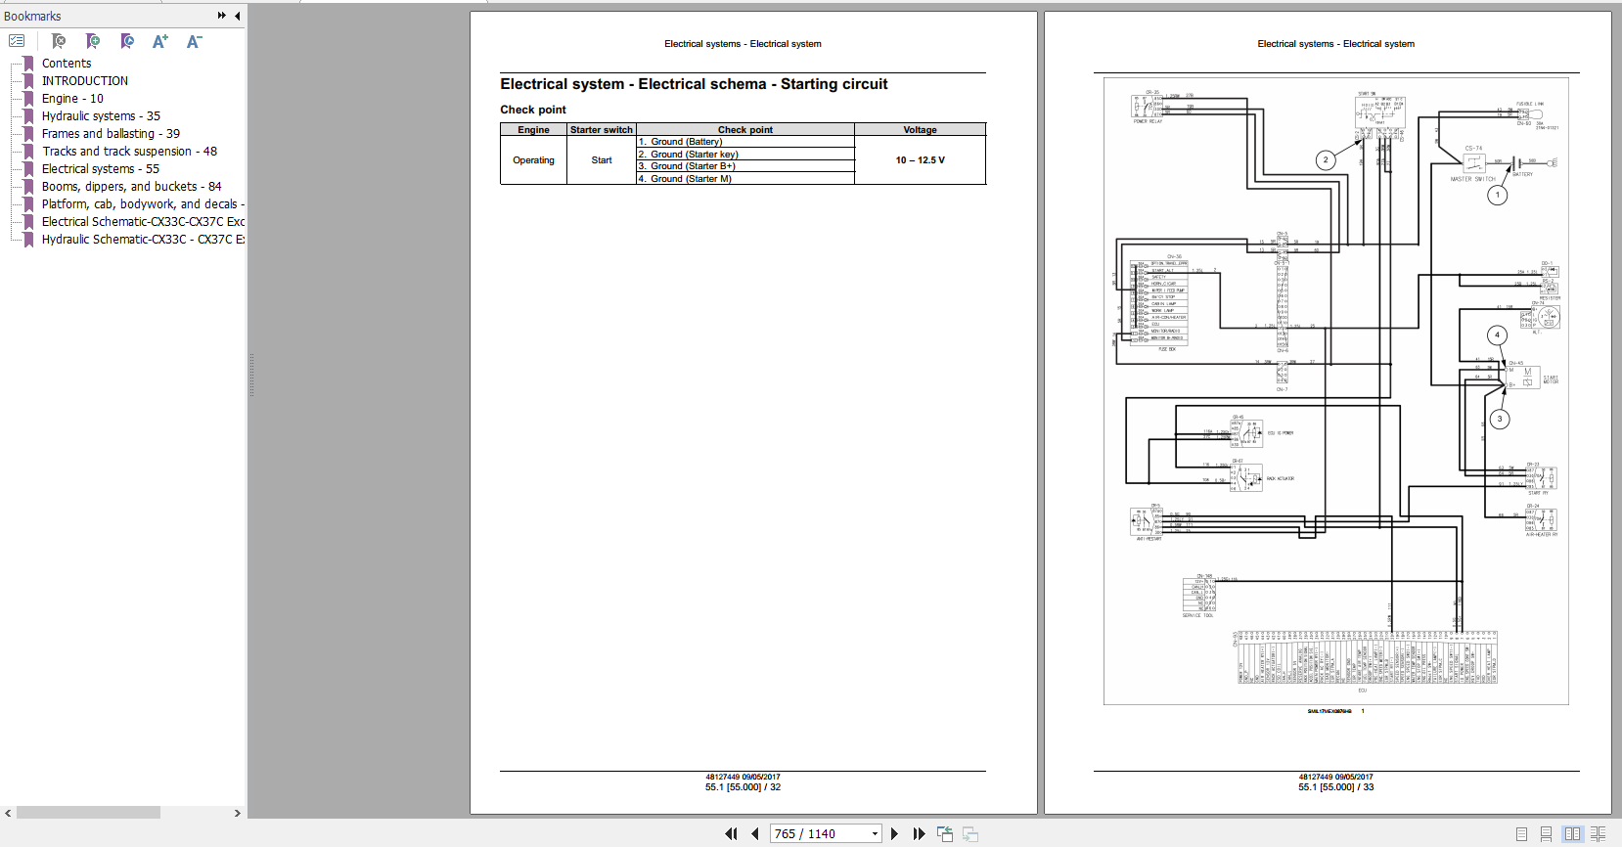Open Platform, cab, bodywork, and decals bookmark
1622x847 pixels.
pyautogui.click(x=143, y=204)
